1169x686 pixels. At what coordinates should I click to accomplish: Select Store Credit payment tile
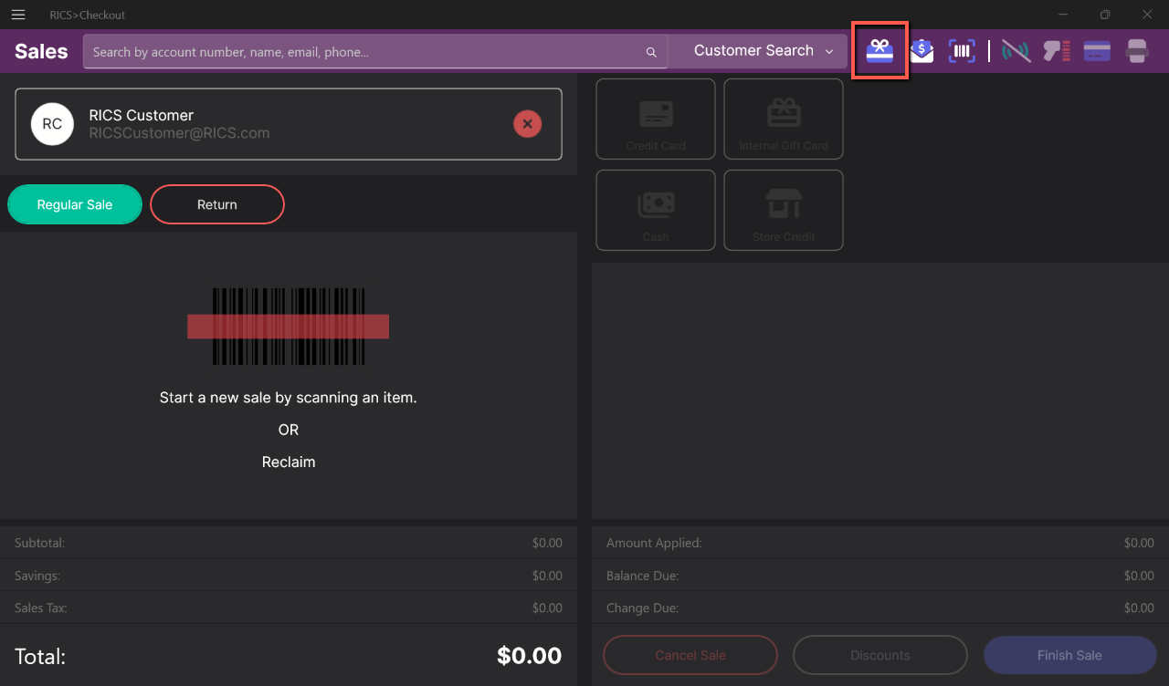click(784, 210)
